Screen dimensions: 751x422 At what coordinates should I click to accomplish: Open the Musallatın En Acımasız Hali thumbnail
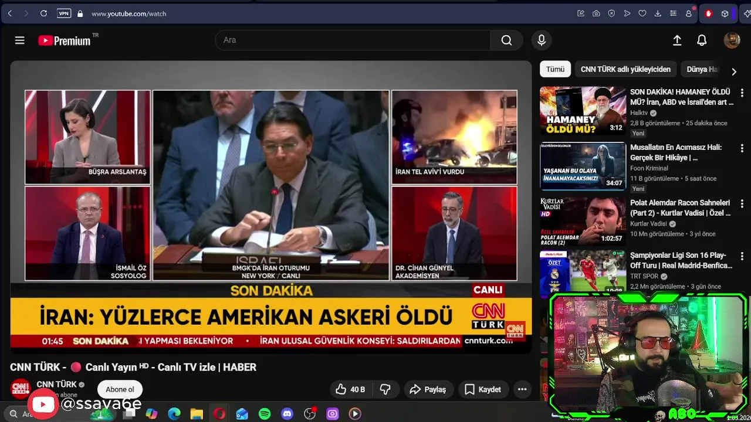[x=583, y=166]
